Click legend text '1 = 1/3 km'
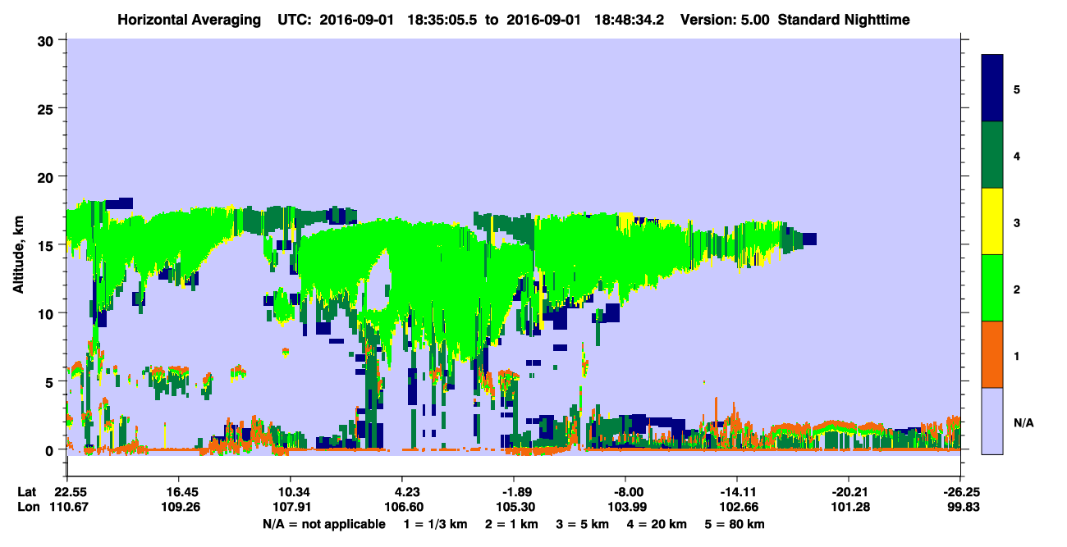 [x=435, y=524]
